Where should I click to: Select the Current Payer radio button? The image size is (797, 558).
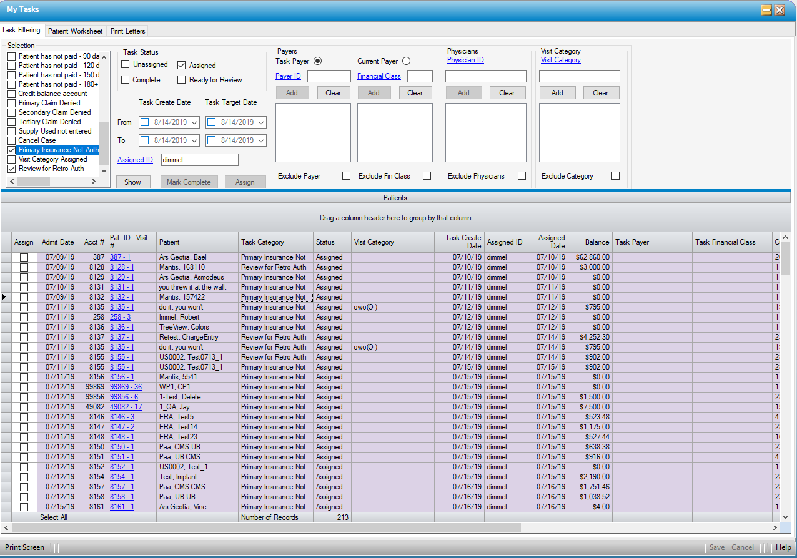click(x=406, y=61)
